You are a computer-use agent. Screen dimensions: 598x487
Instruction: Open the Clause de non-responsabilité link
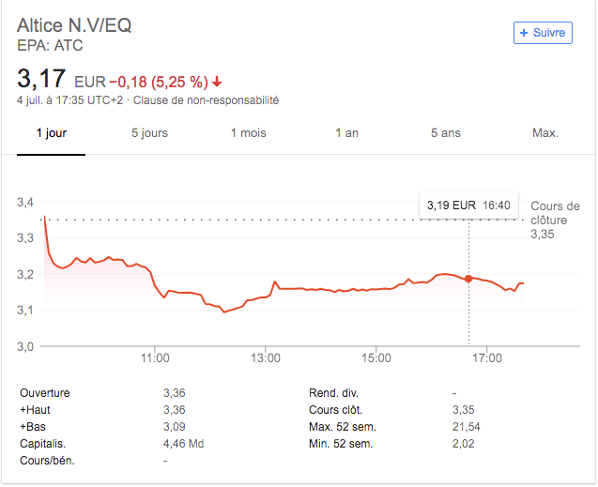(x=206, y=100)
